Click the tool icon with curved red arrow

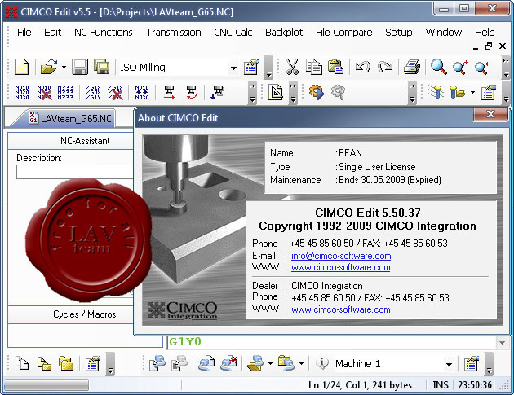point(192,92)
